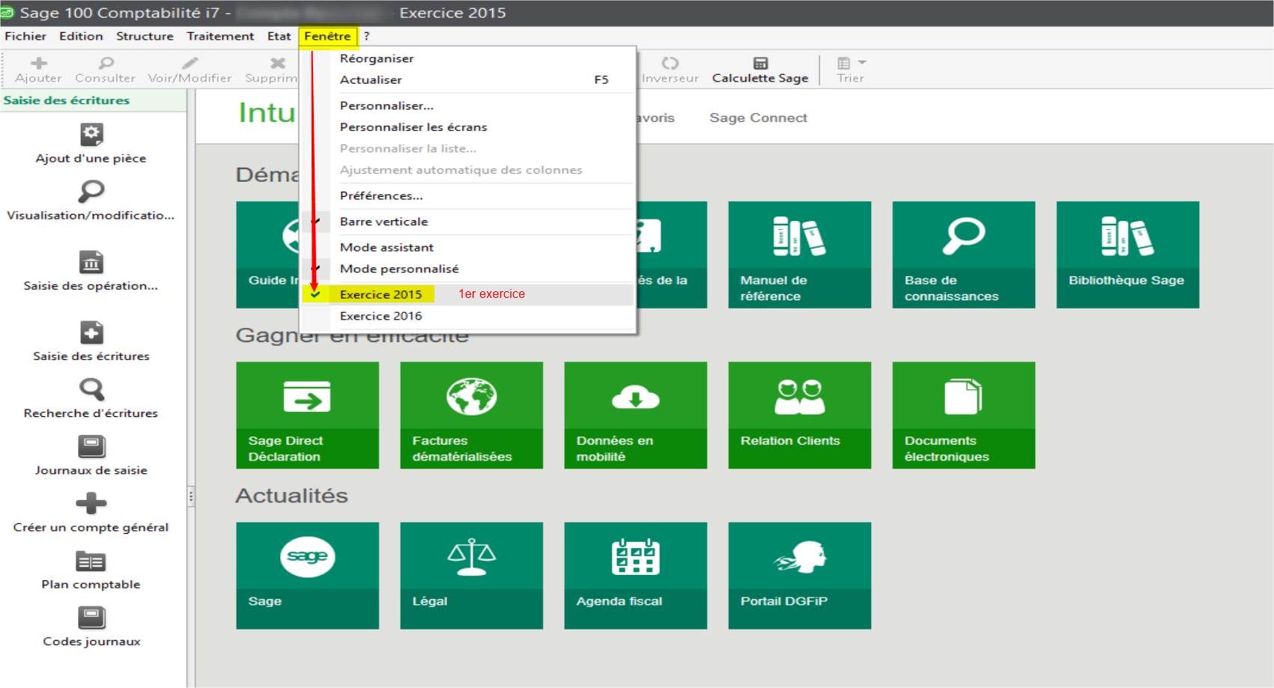Click the Sage Connect link

[758, 118]
